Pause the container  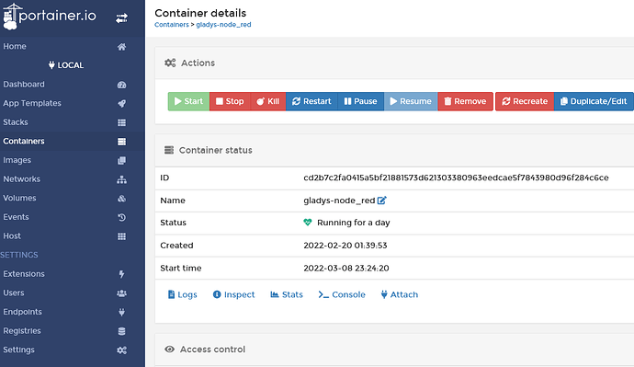coord(361,101)
